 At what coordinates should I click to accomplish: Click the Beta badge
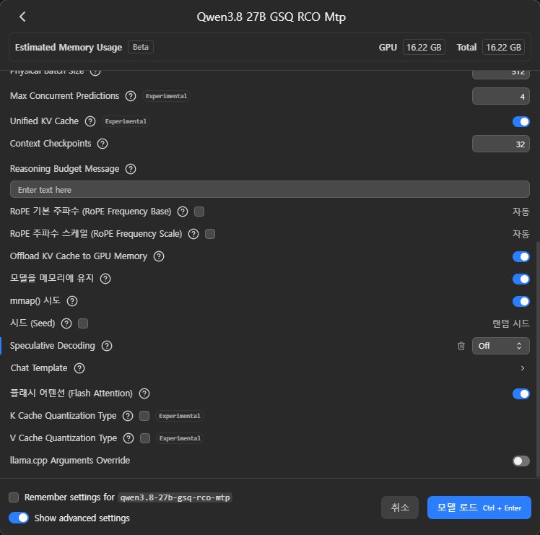(141, 47)
